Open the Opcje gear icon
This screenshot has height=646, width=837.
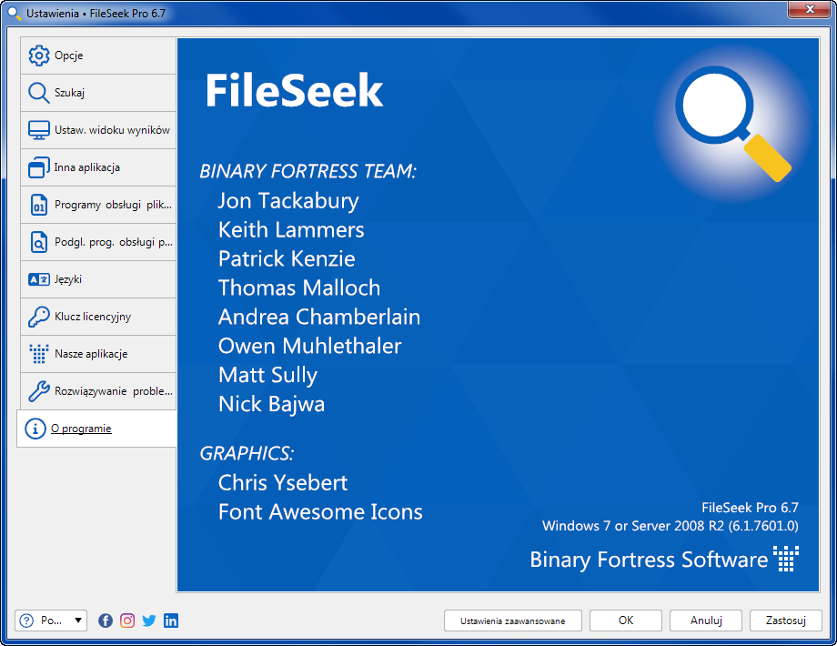(x=39, y=56)
